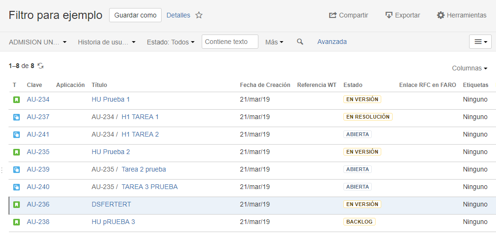Open the list view layout switcher

(x=480, y=42)
